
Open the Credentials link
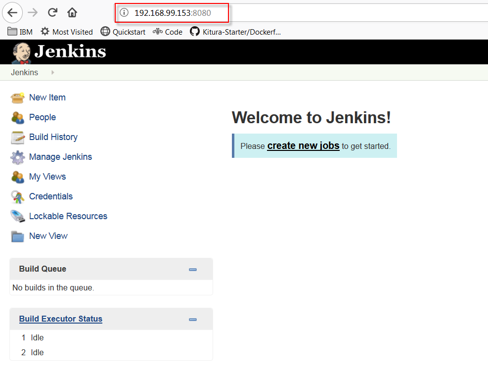(51, 196)
